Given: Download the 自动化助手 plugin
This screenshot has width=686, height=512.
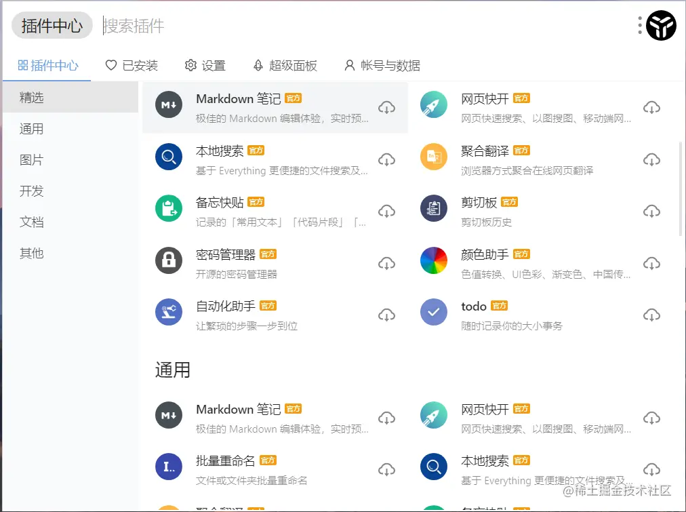Looking at the screenshot, I should click(x=387, y=315).
